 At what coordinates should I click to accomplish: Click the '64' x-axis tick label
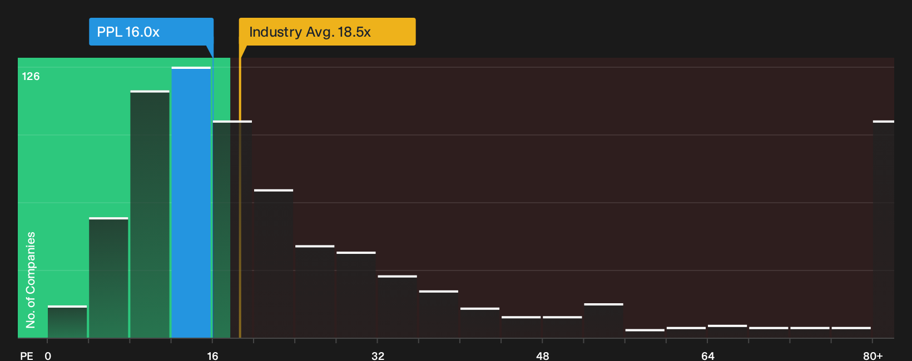tap(707, 355)
